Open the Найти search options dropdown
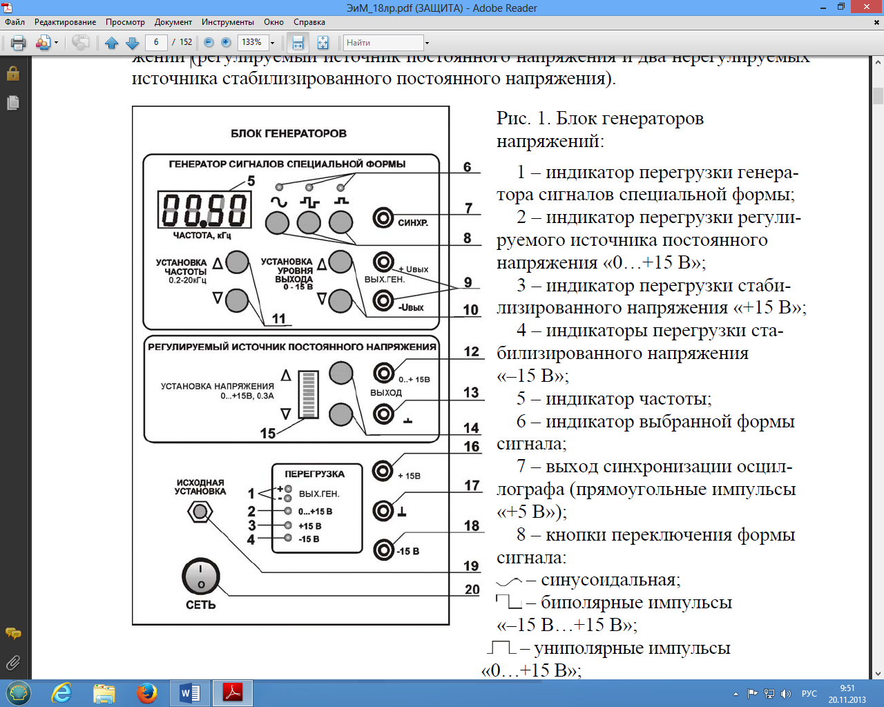The width and height of the screenshot is (884, 707). click(427, 43)
